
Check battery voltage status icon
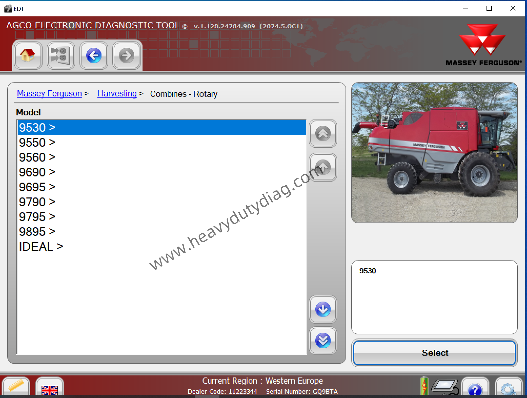pyautogui.click(x=424, y=385)
